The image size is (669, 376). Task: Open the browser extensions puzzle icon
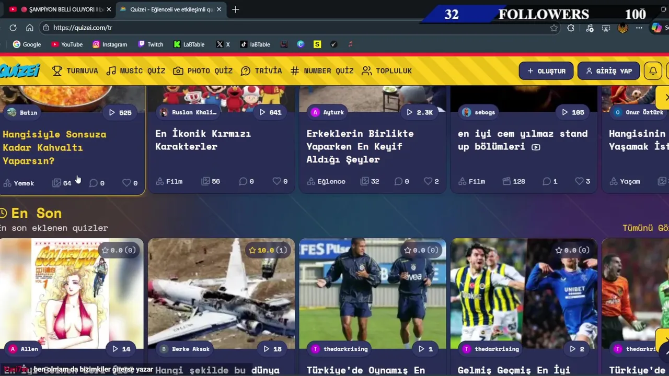[x=571, y=28]
